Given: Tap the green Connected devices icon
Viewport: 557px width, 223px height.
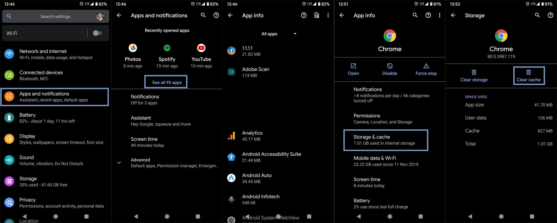Looking at the screenshot, I should click(9, 75).
